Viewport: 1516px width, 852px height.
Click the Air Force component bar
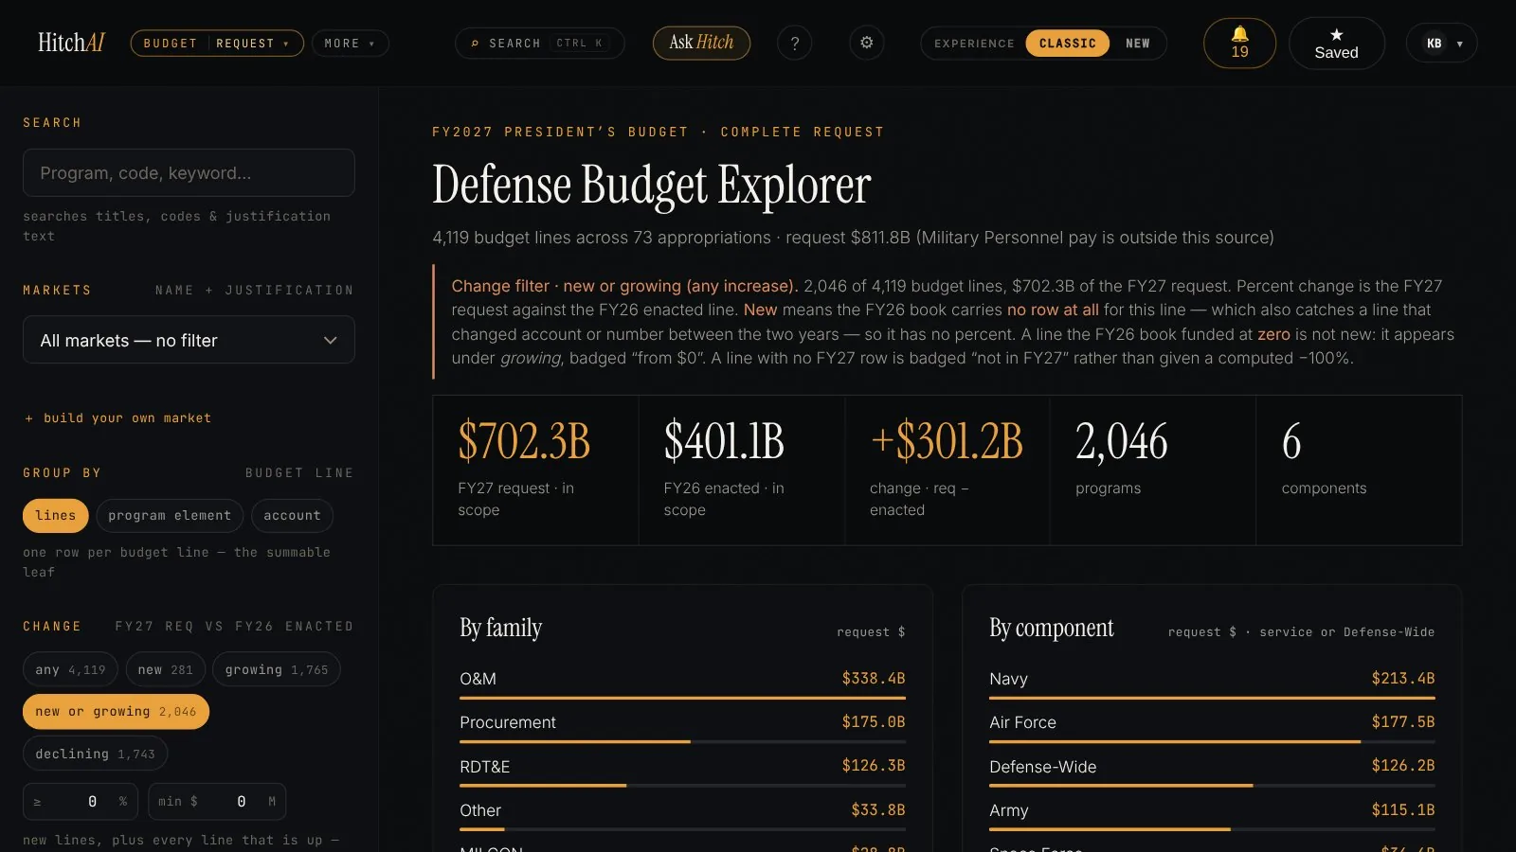point(1212,742)
